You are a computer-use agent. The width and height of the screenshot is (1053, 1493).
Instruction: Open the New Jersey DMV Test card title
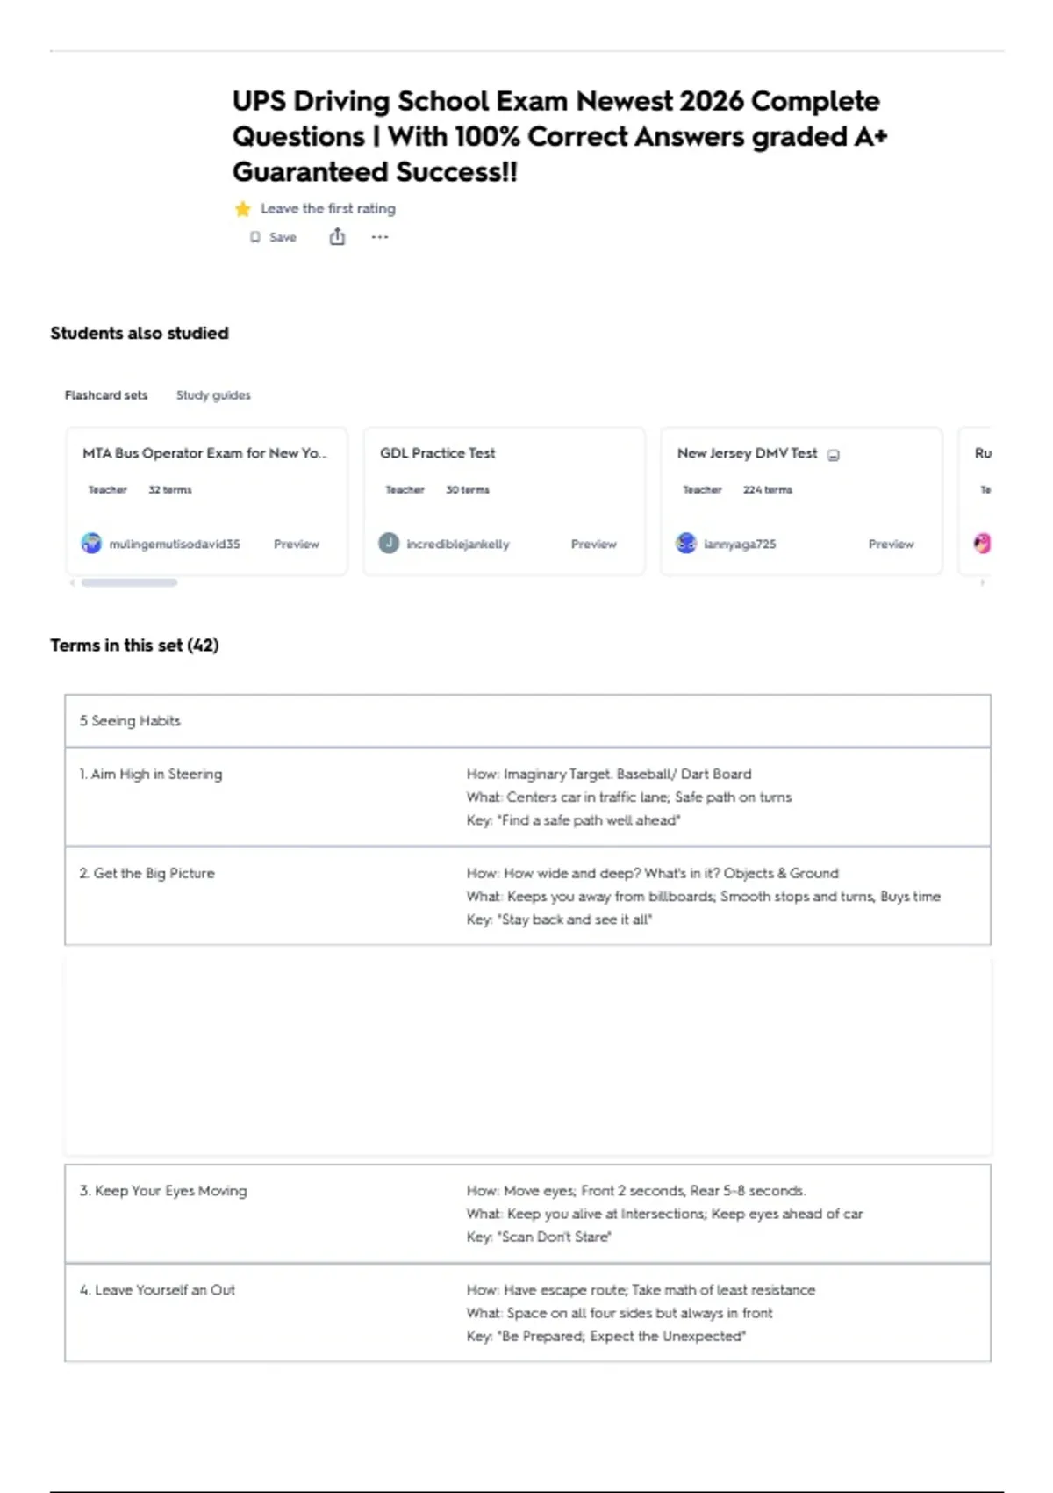[747, 453]
